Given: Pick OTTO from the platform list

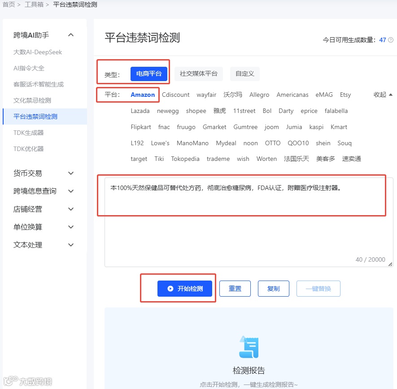Looking at the screenshot, I should coord(273,143).
